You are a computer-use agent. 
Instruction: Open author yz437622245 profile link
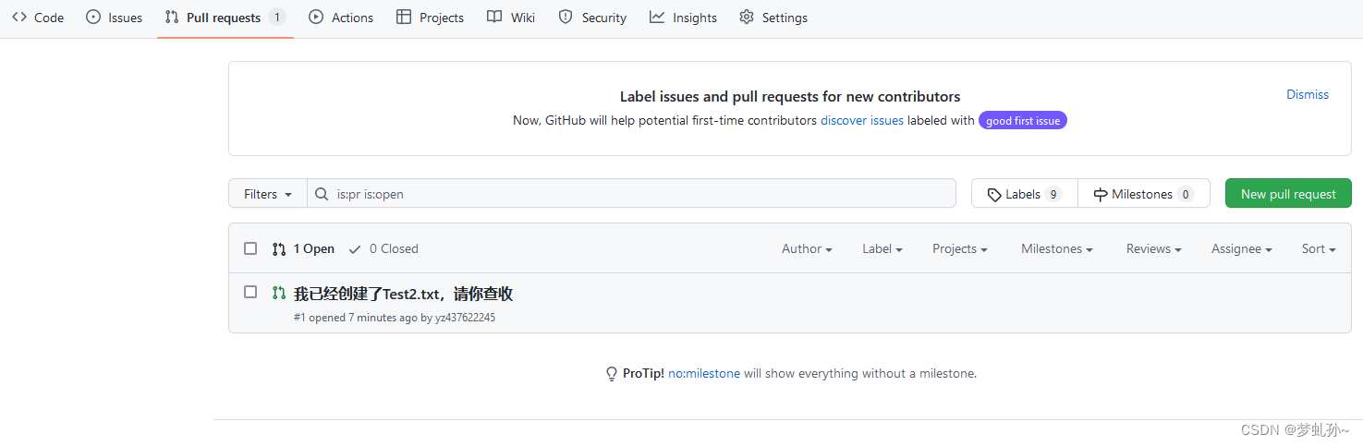point(465,318)
